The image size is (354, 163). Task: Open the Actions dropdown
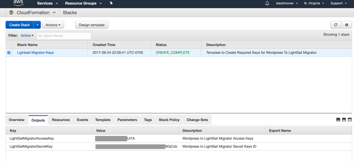53,25
